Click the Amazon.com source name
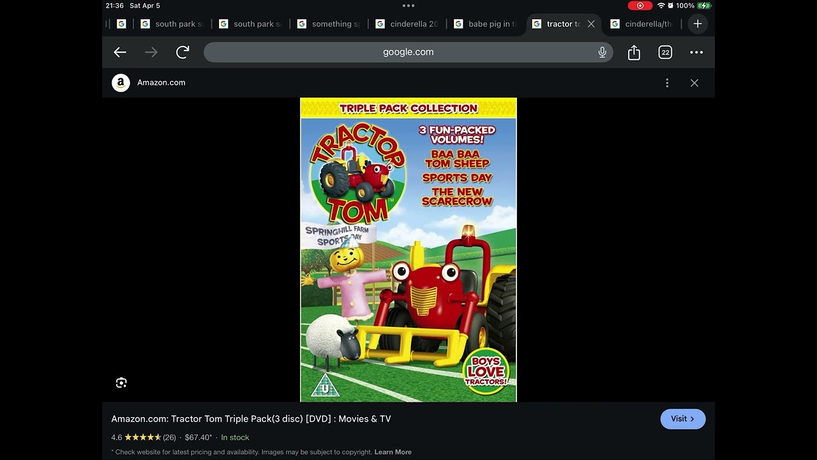 (x=161, y=83)
